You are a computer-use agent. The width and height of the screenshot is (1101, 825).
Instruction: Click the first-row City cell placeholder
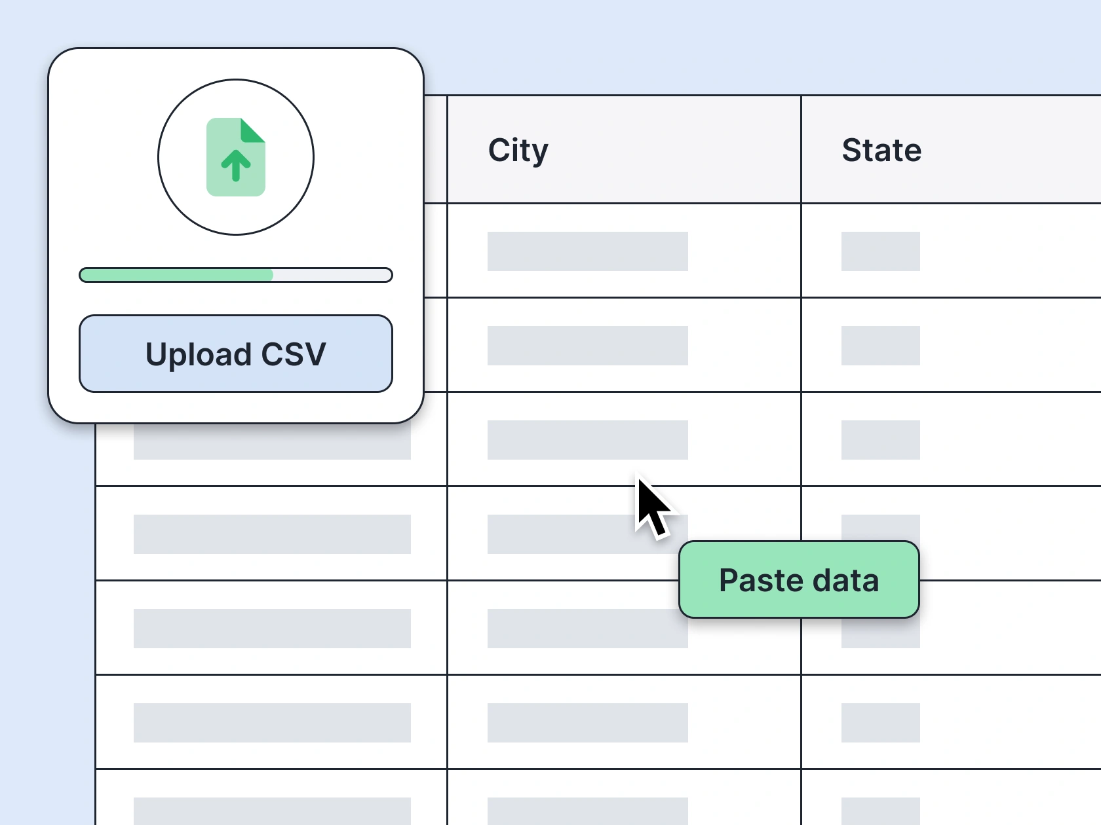[x=587, y=251]
